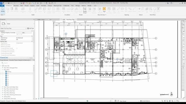Click the Save icon in quick access toolbar
Viewport: 186px width, 104px height.
(8, 3)
